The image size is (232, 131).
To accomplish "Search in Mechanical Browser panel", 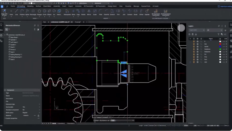I will coord(35,26).
